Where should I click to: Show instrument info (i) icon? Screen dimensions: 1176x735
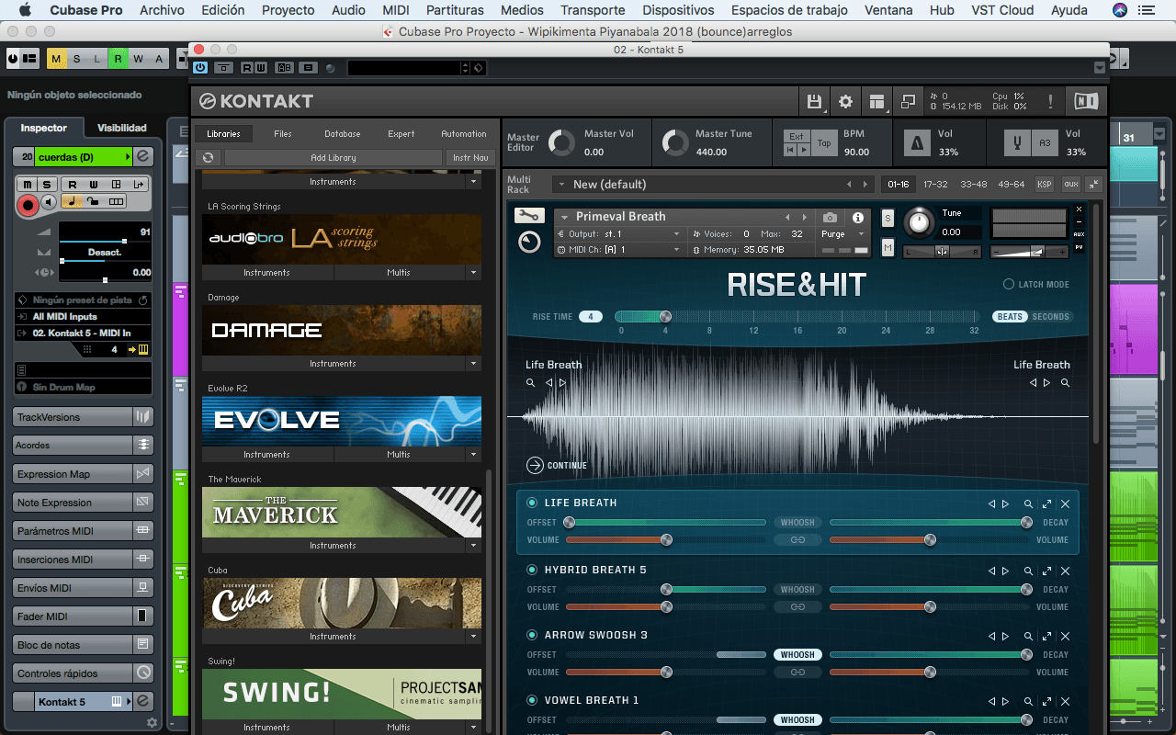pos(858,218)
